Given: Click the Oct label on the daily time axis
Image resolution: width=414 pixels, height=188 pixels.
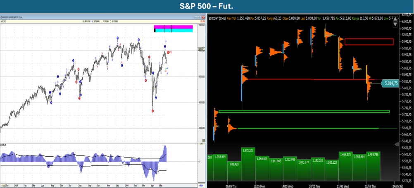Looking at the screenshot, I should click(98, 185).
